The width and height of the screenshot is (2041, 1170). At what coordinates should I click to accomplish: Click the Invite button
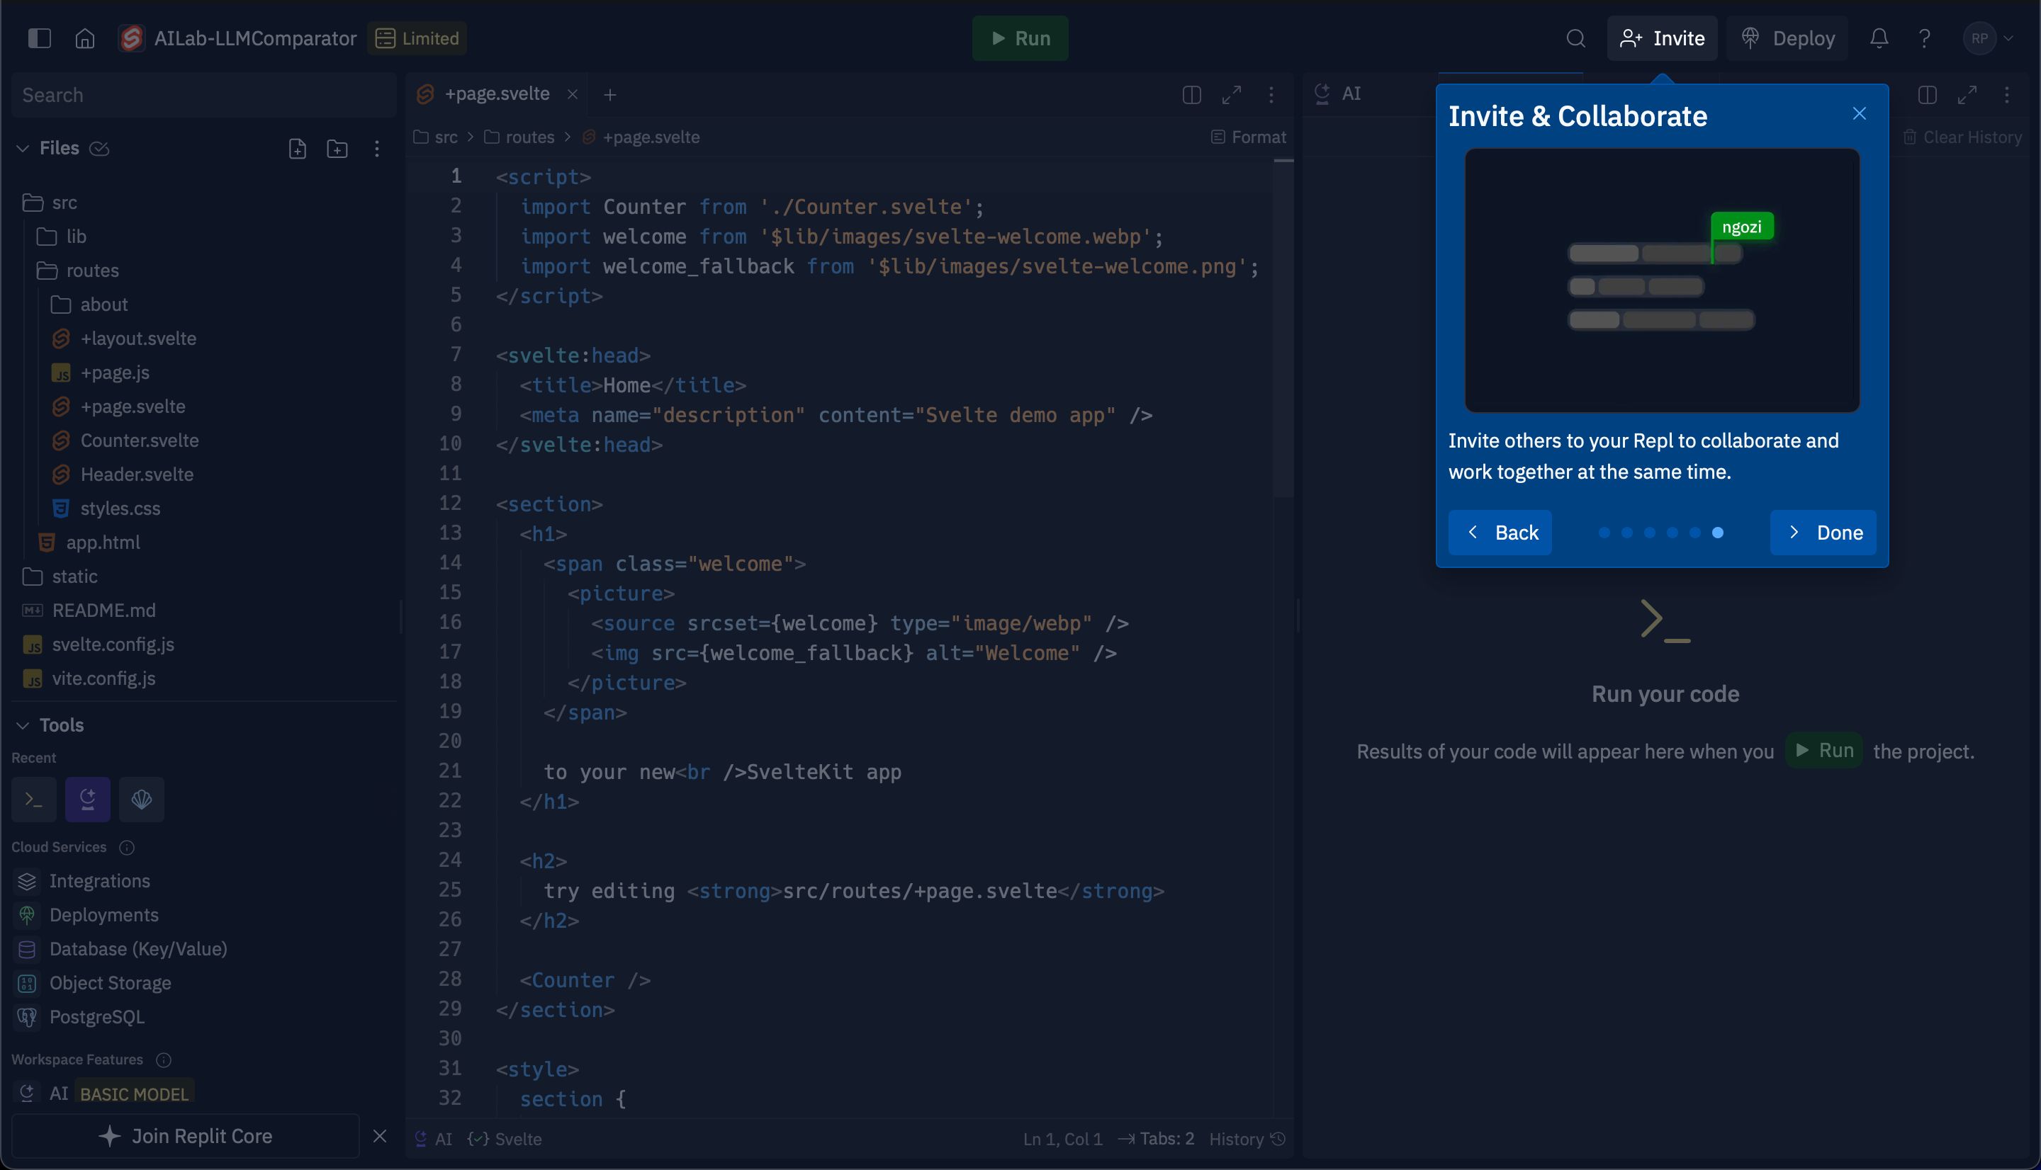(x=1662, y=38)
